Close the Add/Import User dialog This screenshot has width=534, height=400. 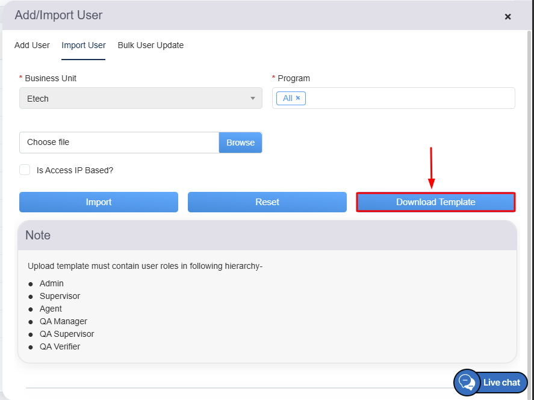pos(508,17)
